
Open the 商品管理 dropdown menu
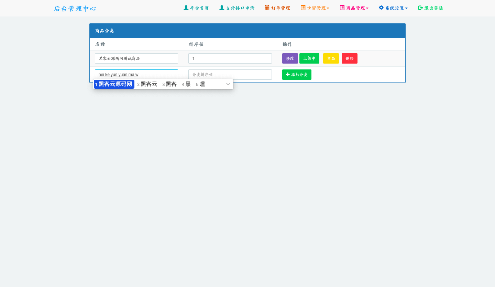point(367,8)
